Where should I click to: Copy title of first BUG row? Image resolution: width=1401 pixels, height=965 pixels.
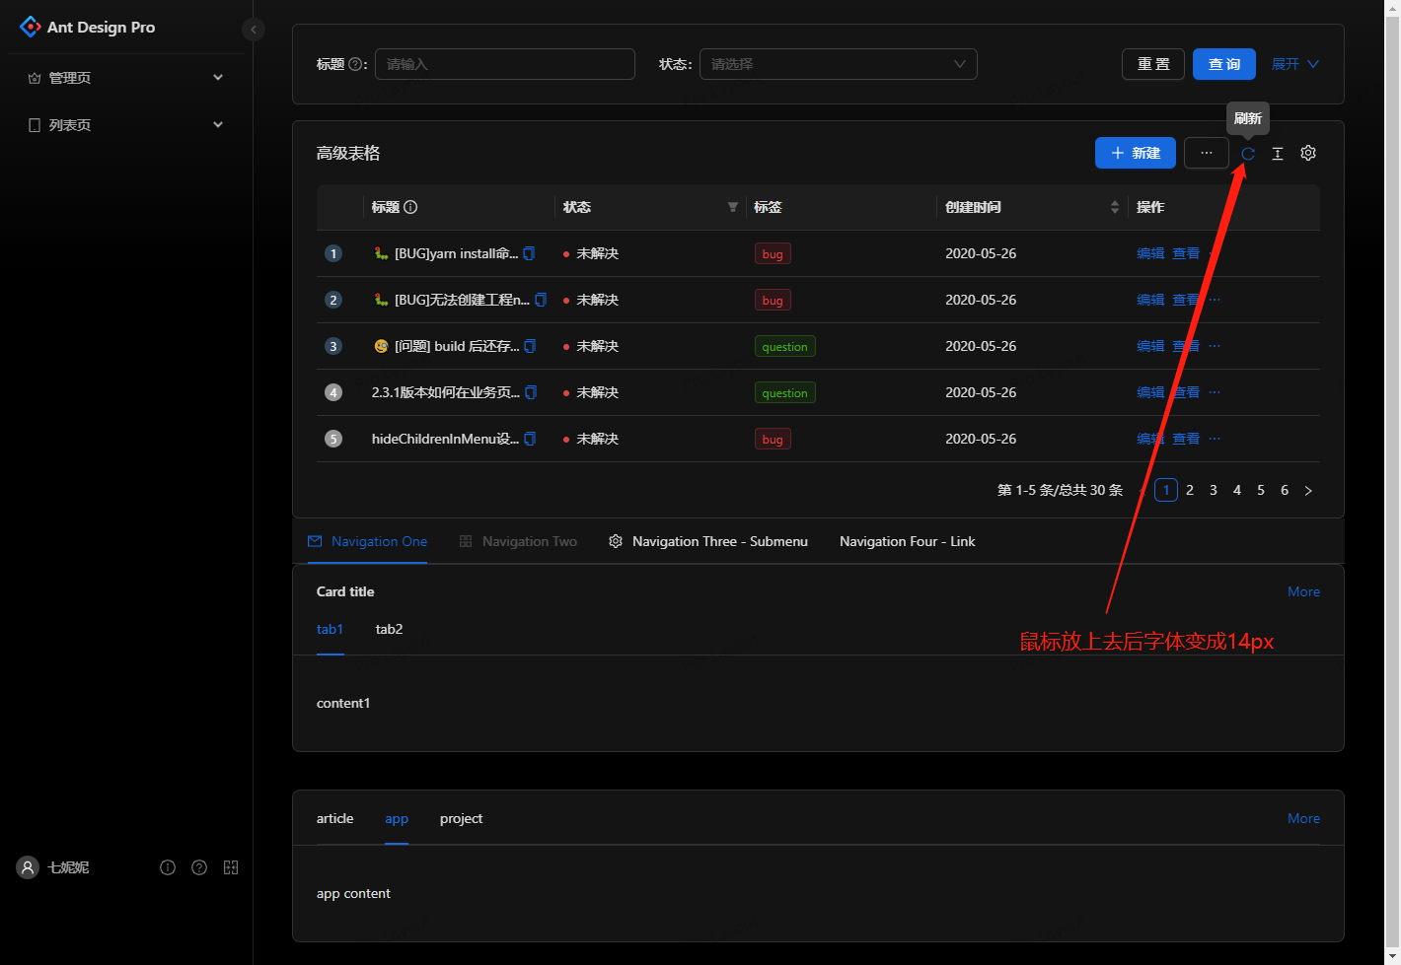(529, 253)
